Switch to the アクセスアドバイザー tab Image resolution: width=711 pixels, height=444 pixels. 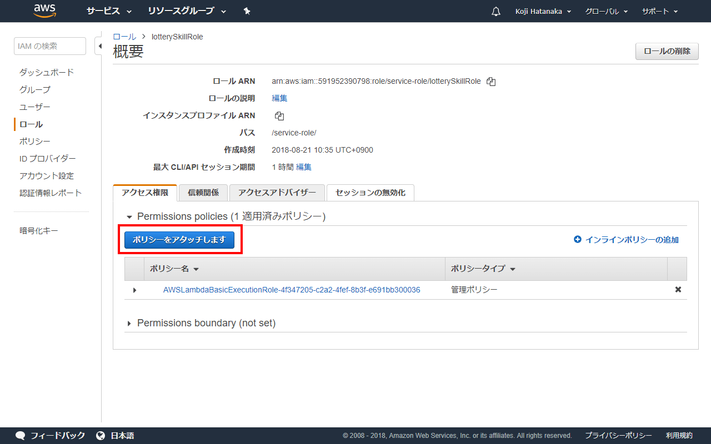(x=277, y=193)
